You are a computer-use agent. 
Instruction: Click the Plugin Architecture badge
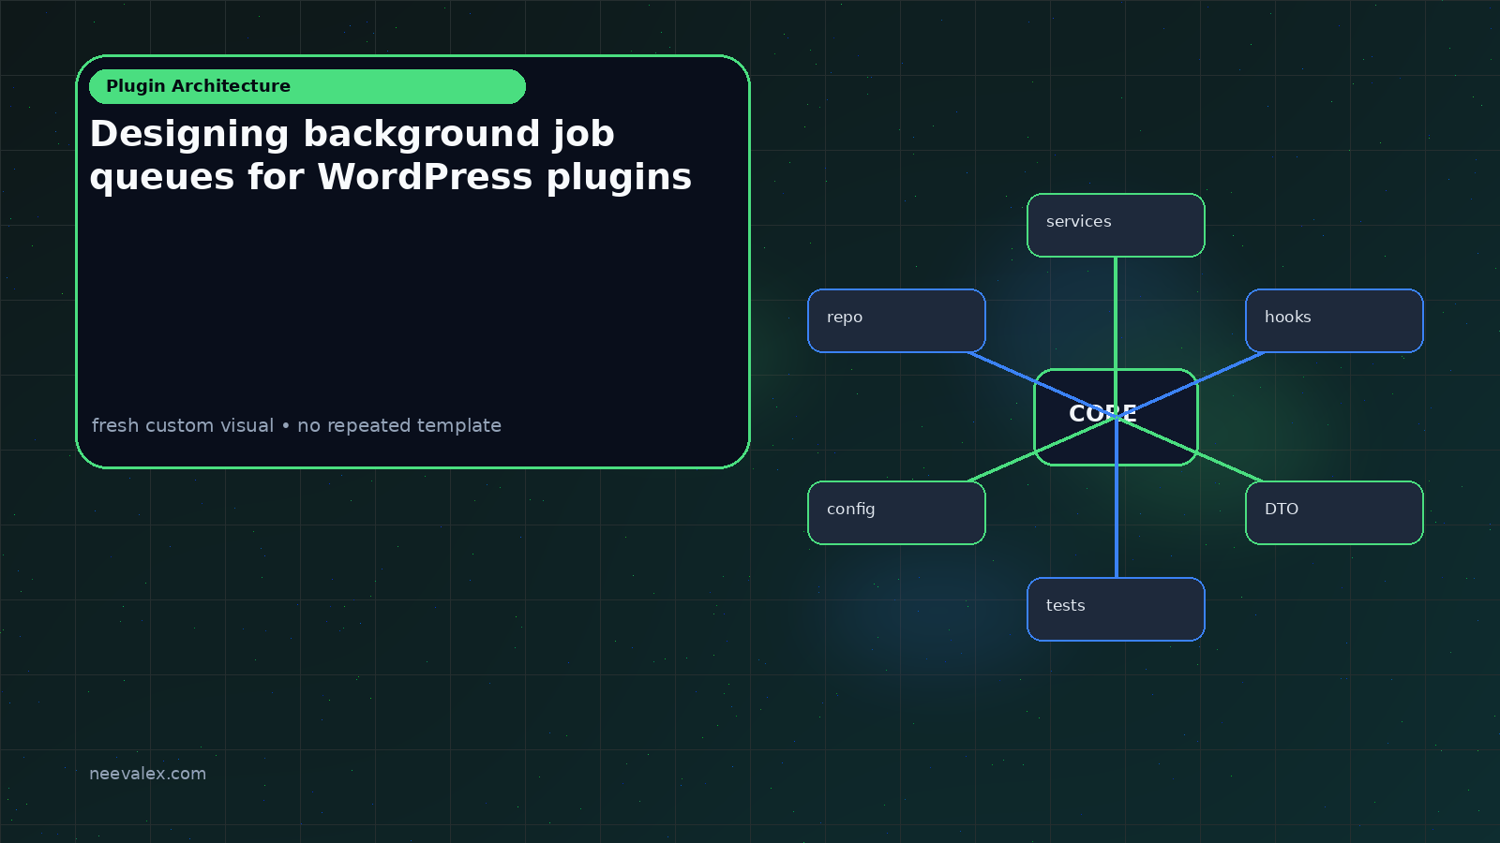point(307,86)
